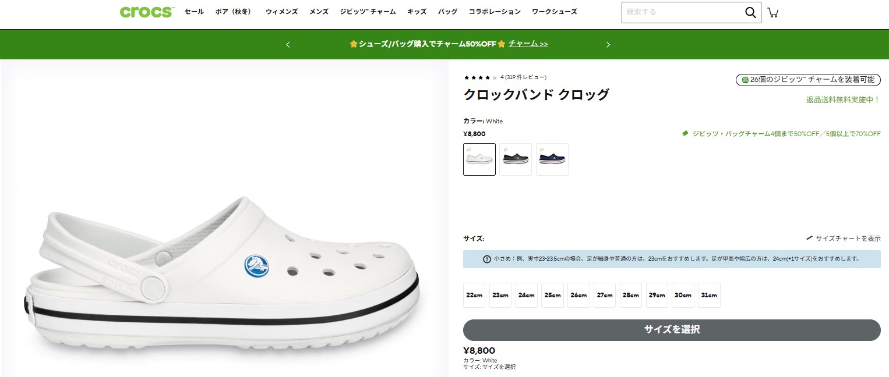Open the ジビッツ゛チャーム category dropdown
The height and width of the screenshot is (377, 889).
[x=367, y=11]
